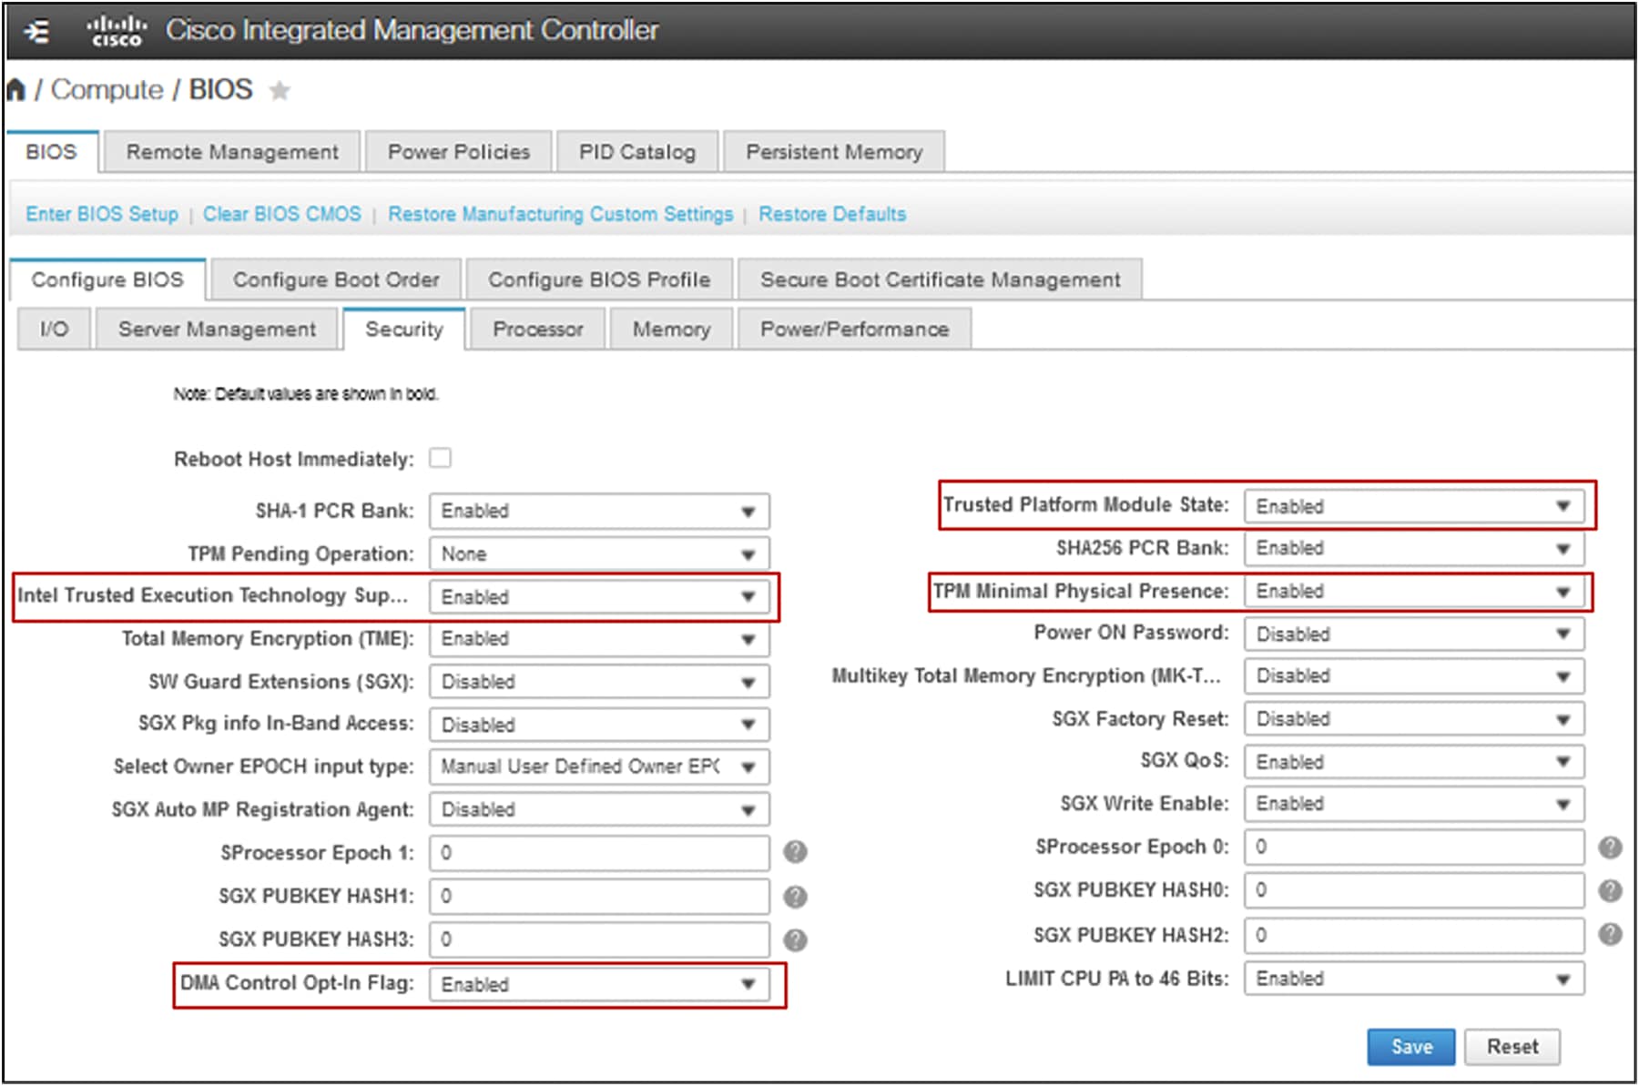Screen dimensions: 1639x1086
Task: Open SGX Pkg info In-Band Access dropdown
Action: click(x=599, y=725)
